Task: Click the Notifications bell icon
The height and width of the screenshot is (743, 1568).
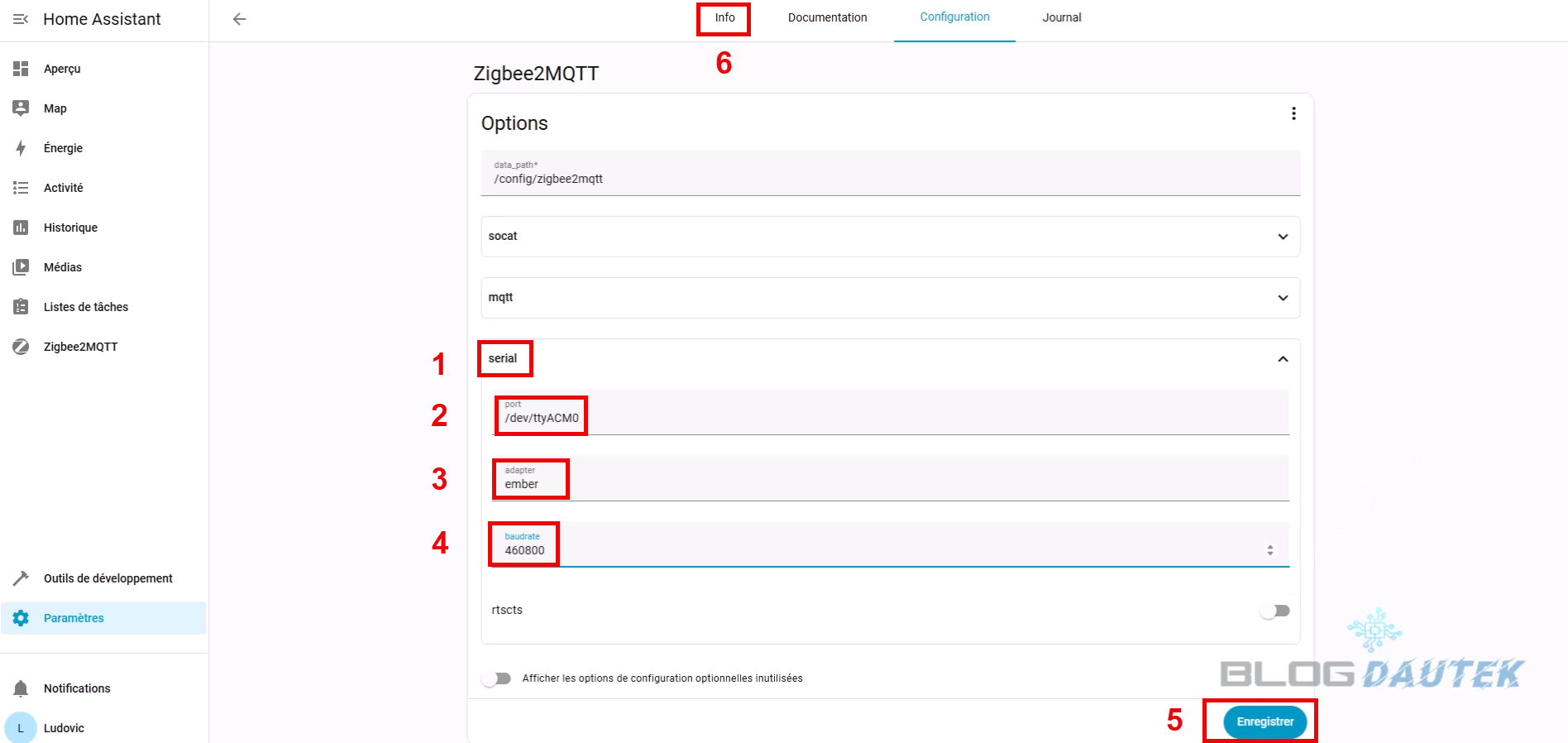Action: coord(21,688)
